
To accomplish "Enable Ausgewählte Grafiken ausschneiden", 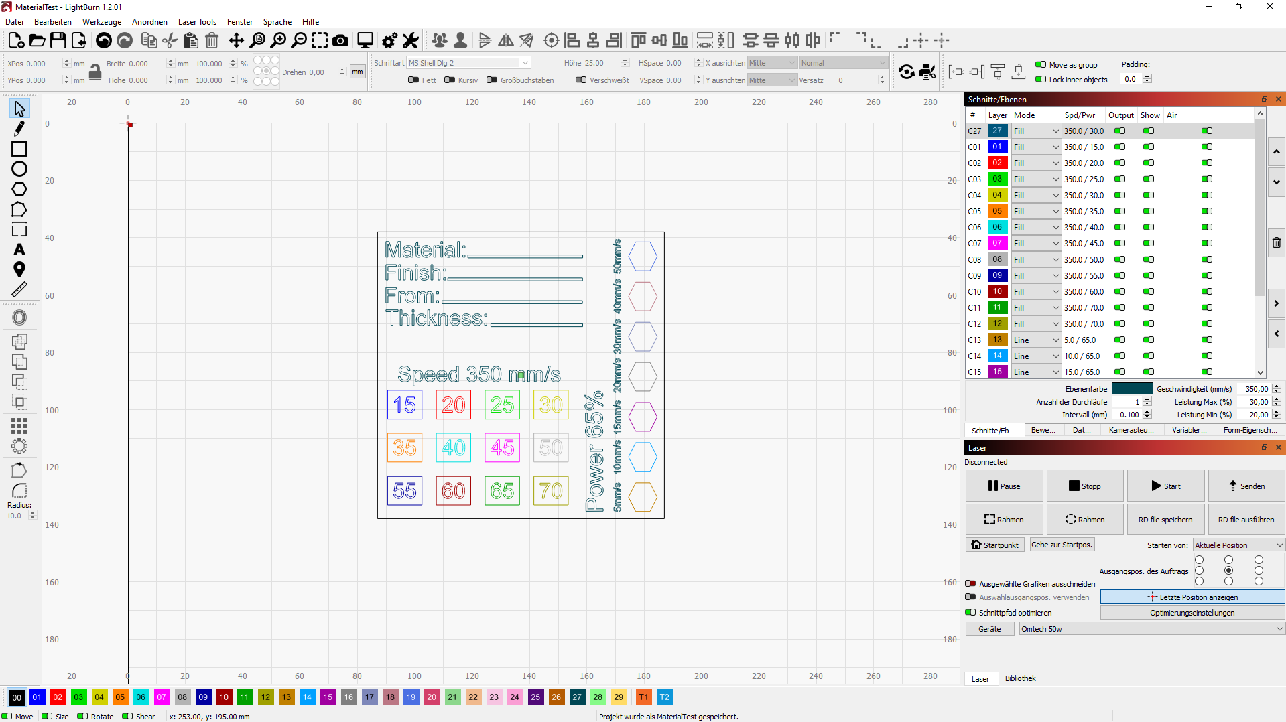I will (970, 583).
